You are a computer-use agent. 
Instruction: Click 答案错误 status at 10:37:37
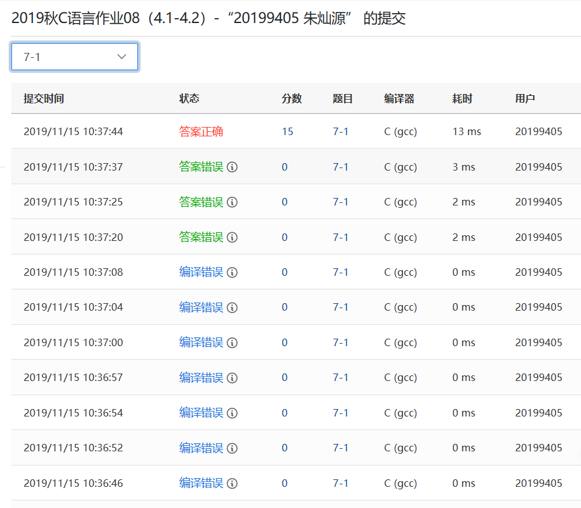201,167
